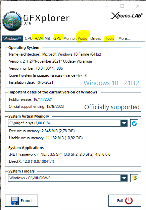The image size is (146, 210).
Task: Open the GPU, Monitor, Audio tab
Action: [70, 39]
